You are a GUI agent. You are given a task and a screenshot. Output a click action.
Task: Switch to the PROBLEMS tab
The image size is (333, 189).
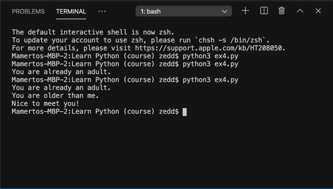[28, 11]
